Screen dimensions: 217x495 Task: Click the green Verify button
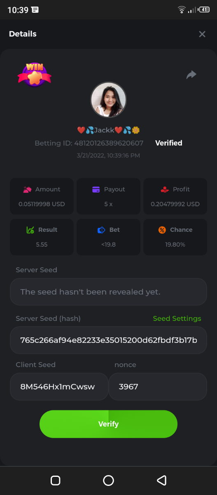click(x=108, y=424)
